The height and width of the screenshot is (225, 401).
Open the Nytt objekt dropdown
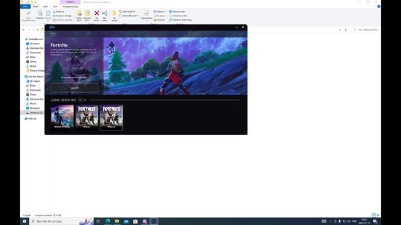click(127, 12)
